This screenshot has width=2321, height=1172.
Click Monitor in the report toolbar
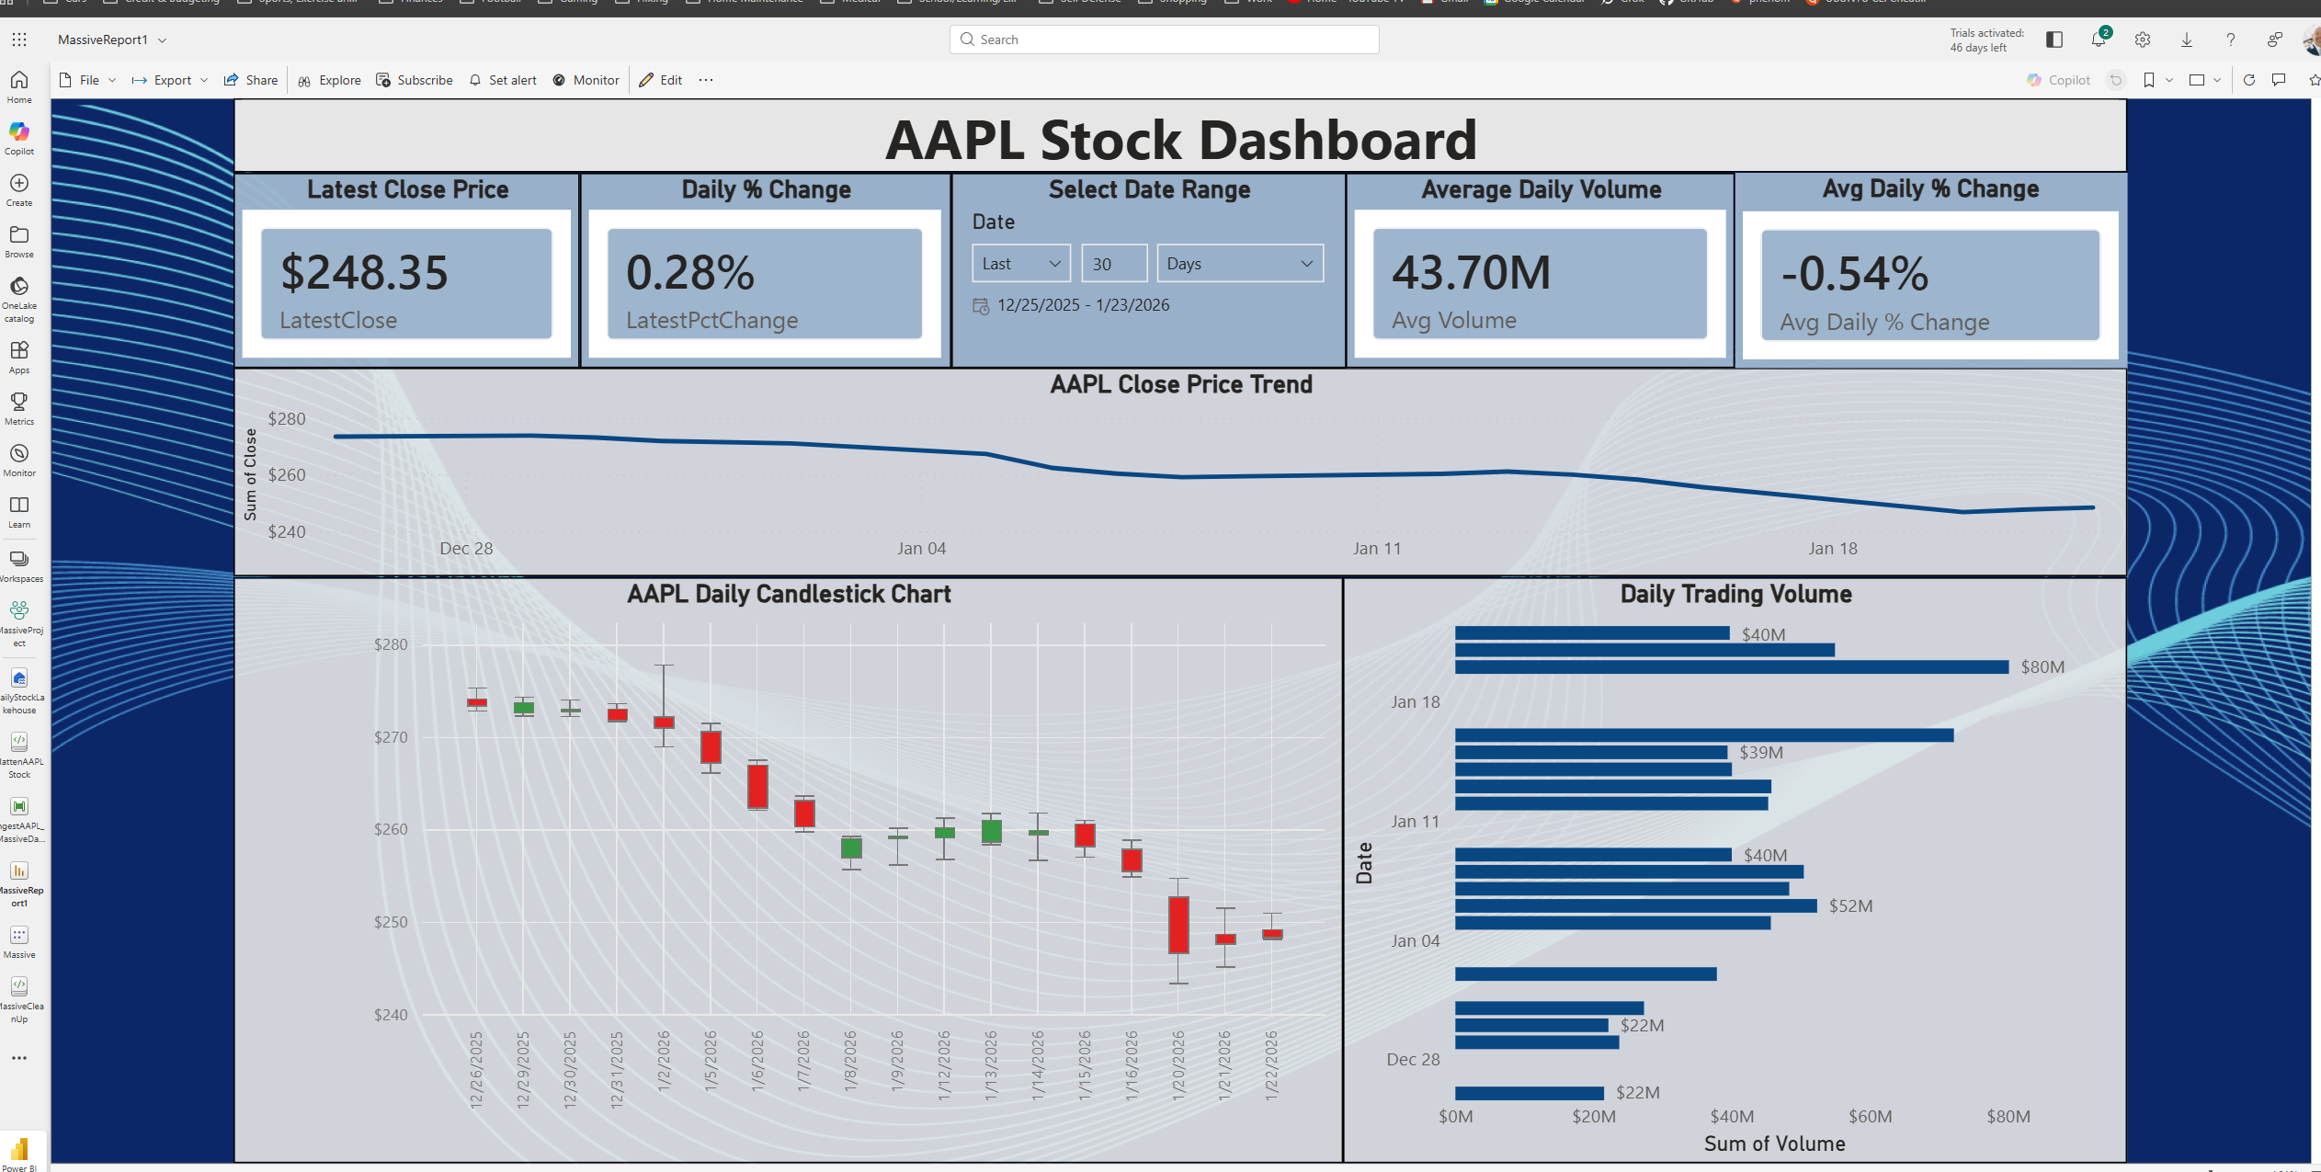586,80
